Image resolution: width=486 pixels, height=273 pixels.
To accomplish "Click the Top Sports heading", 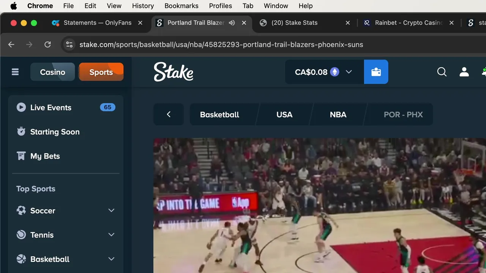I will [x=36, y=189].
